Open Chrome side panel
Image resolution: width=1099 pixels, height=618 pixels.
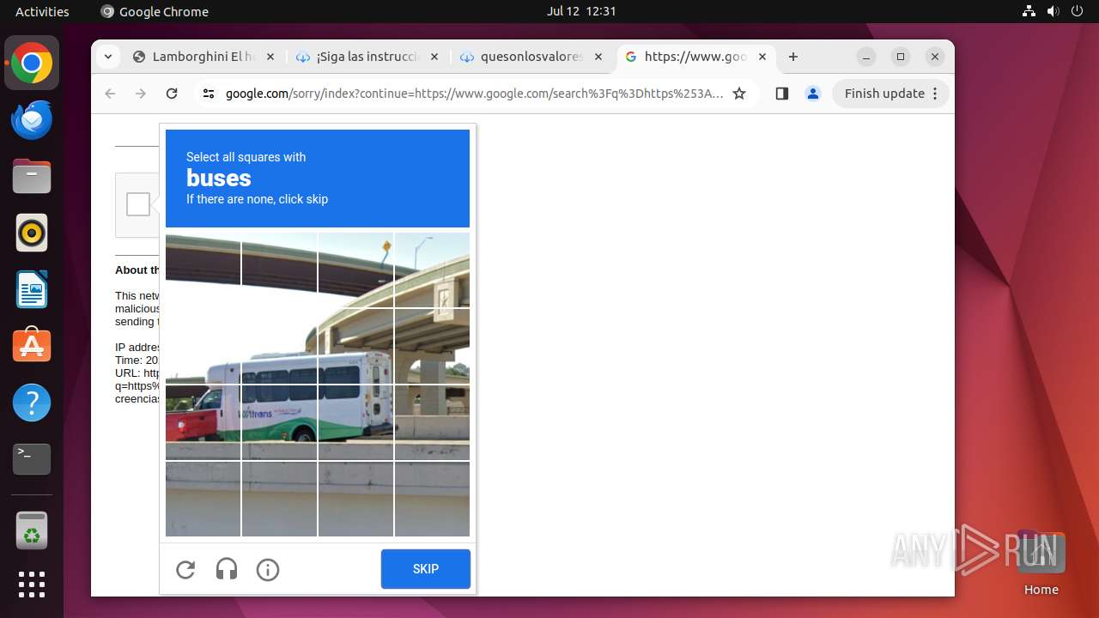tap(781, 94)
